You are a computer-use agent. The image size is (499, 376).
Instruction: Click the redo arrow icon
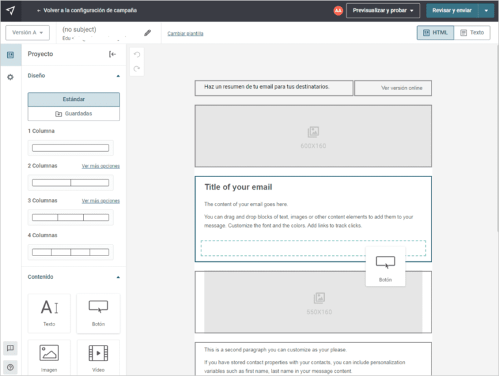(x=137, y=69)
